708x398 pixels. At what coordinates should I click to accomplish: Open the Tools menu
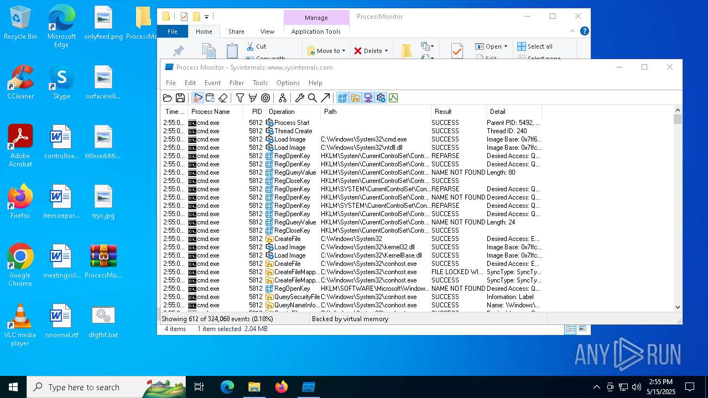coord(260,83)
